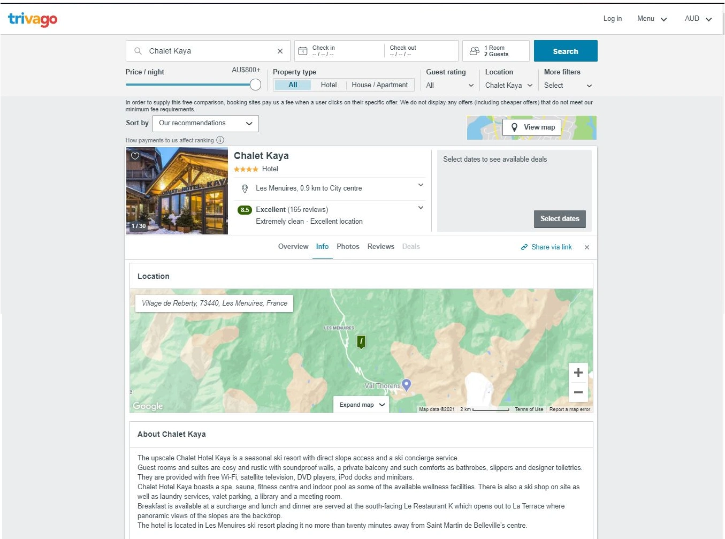Open the Guest rating dropdown
Image resolution: width=725 pixels, height=539 pixels.
pos(450,86)
